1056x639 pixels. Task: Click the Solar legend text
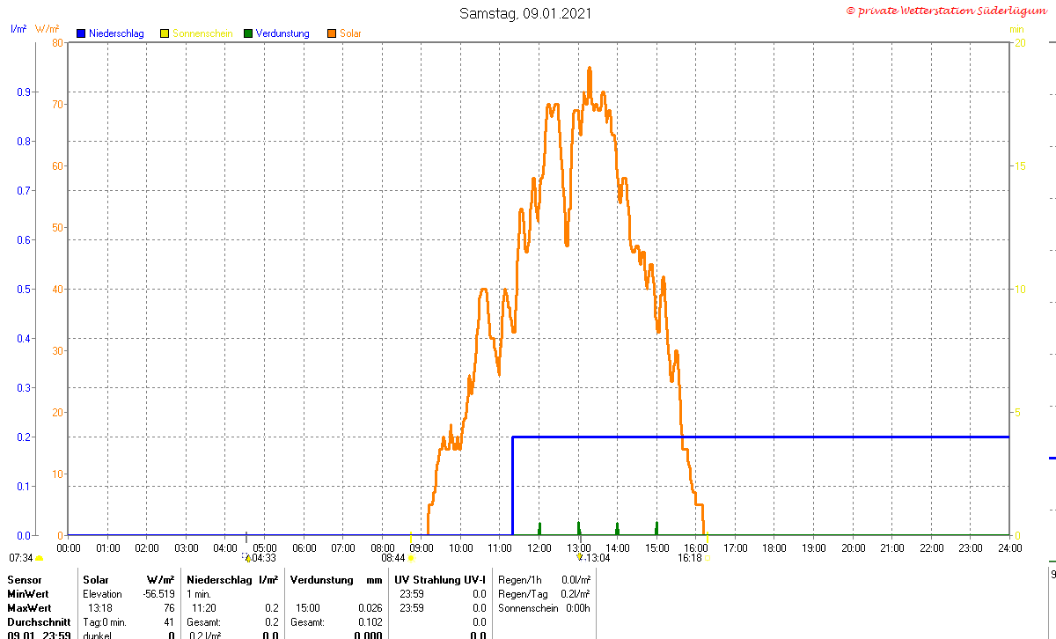click(350, 33)
